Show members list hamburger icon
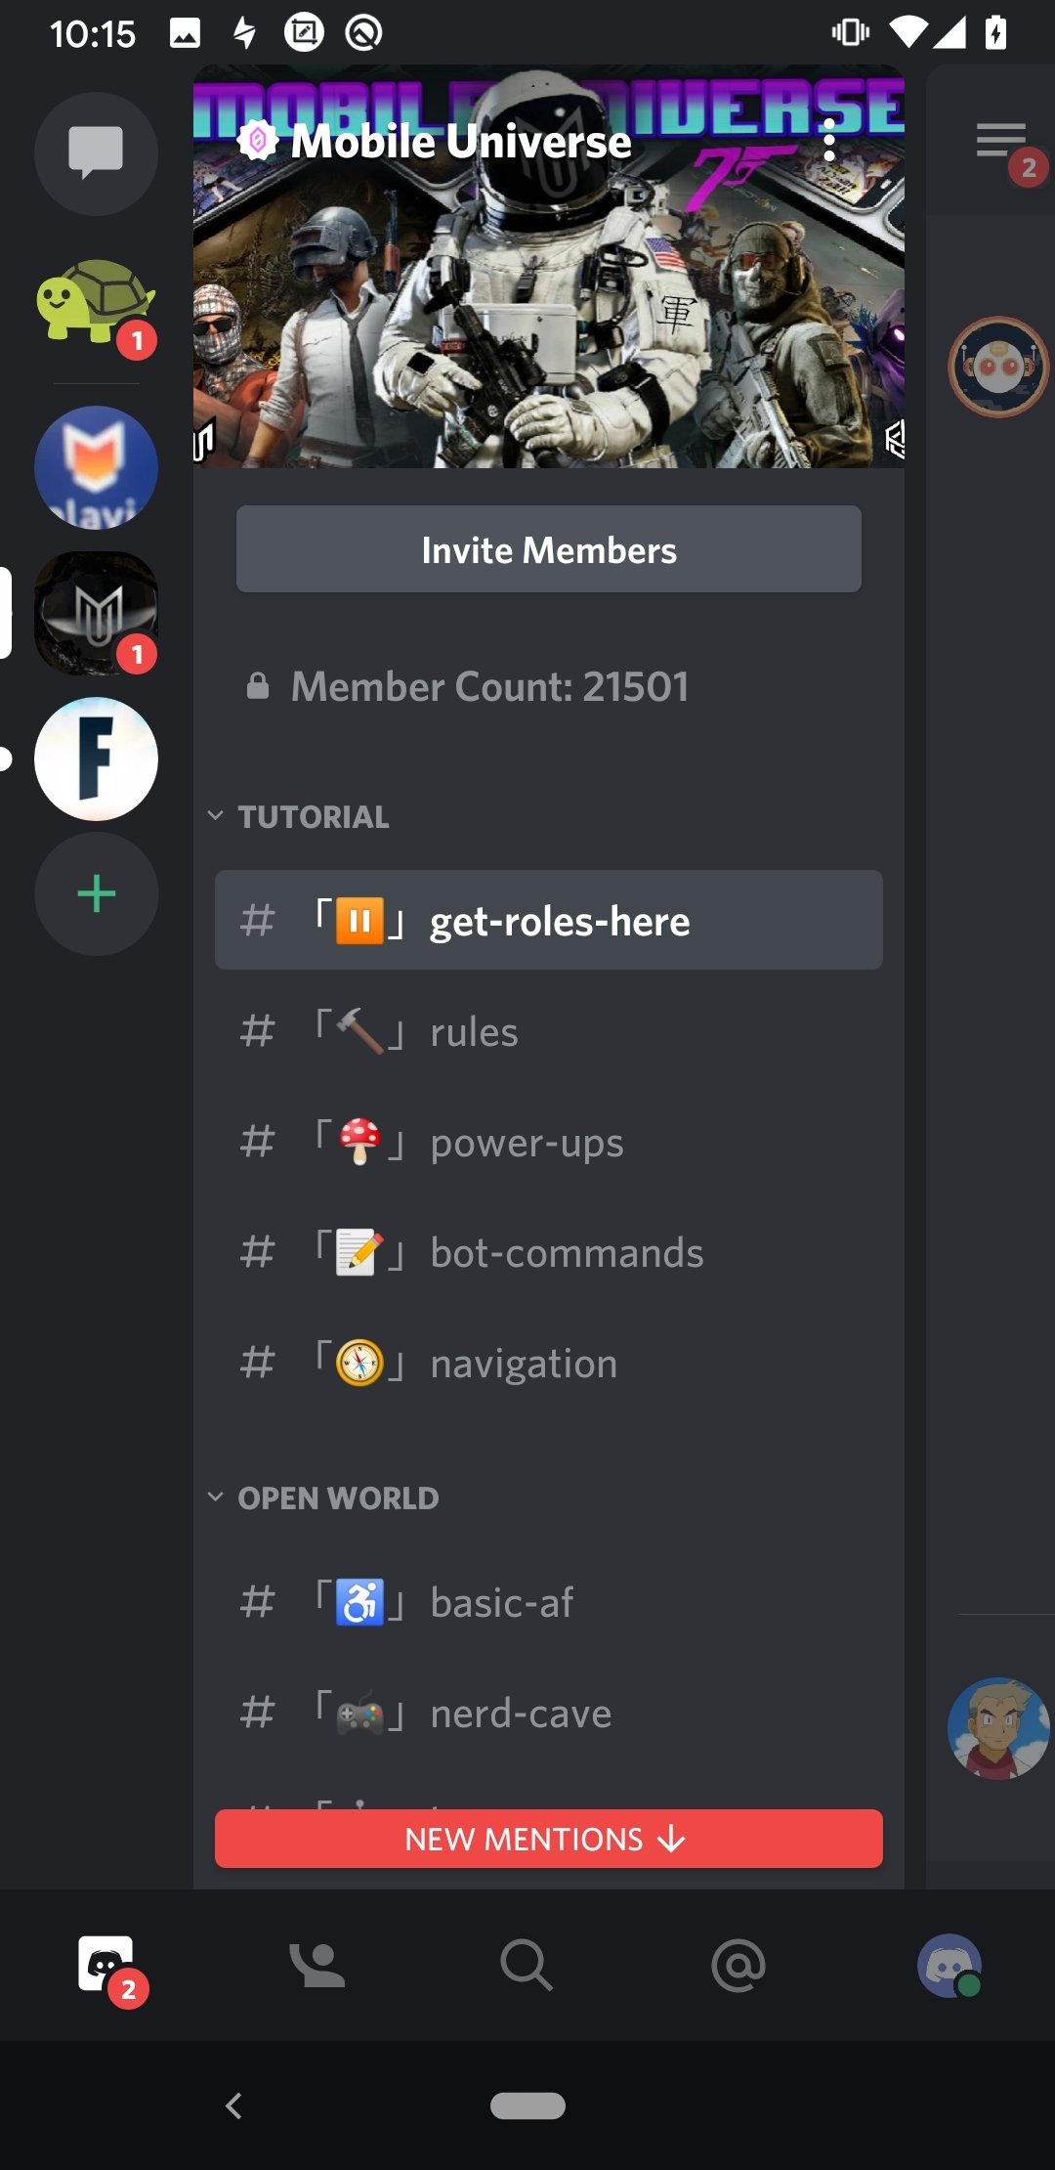 tap(1001, 141)
